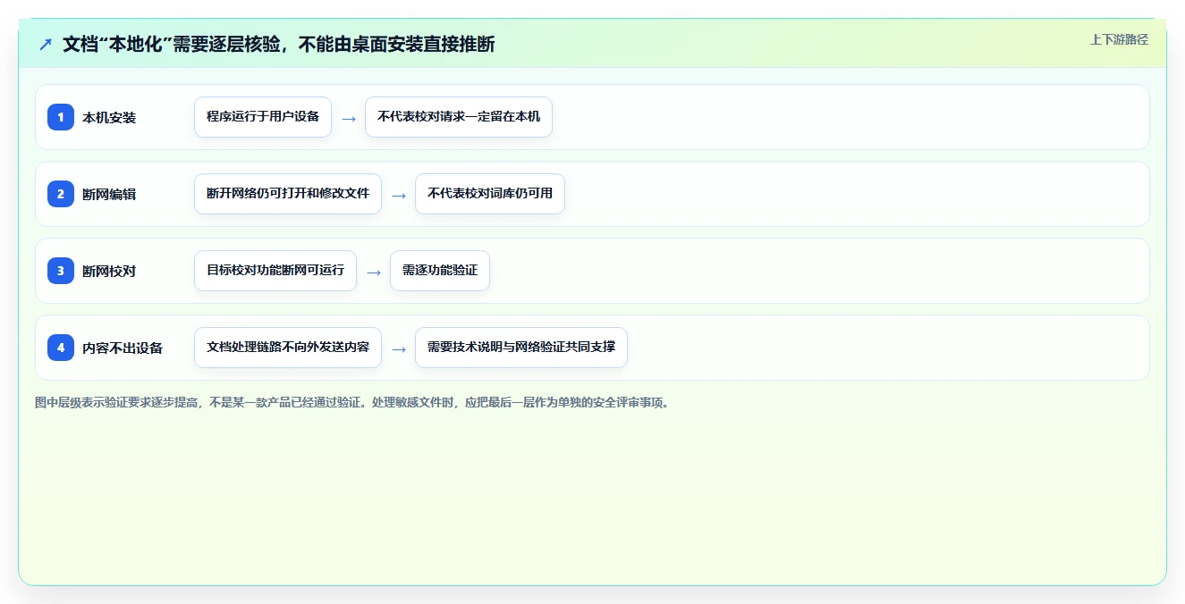
Task: Click the 不代表校对词库仍可用 box
Action: tap(490, 194)
